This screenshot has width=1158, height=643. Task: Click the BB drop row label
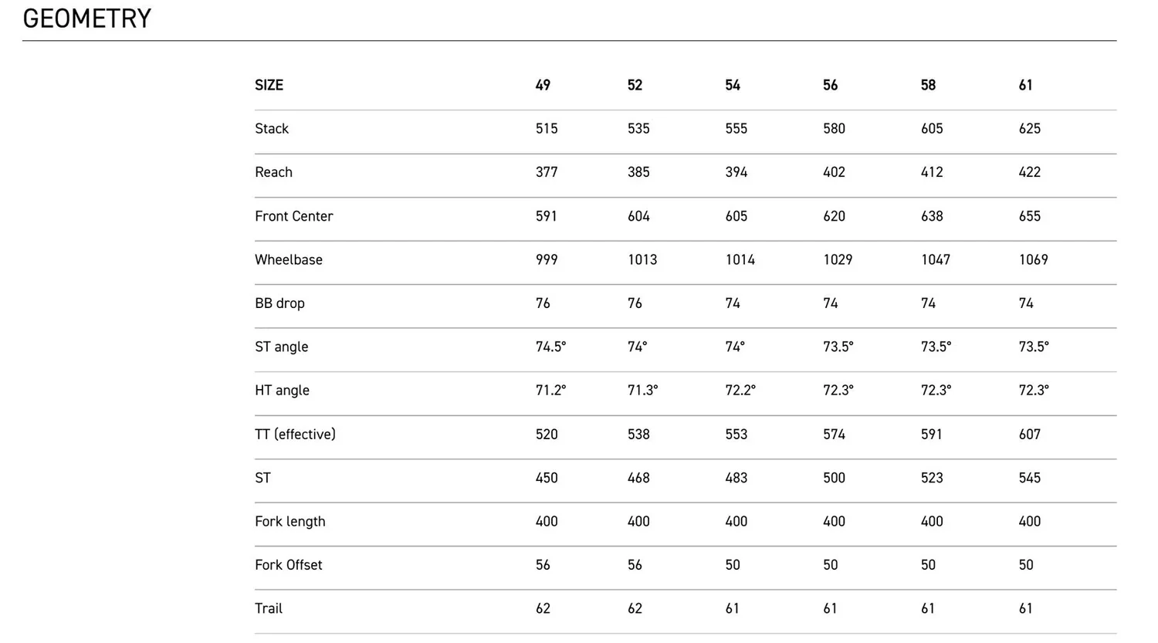279,303
